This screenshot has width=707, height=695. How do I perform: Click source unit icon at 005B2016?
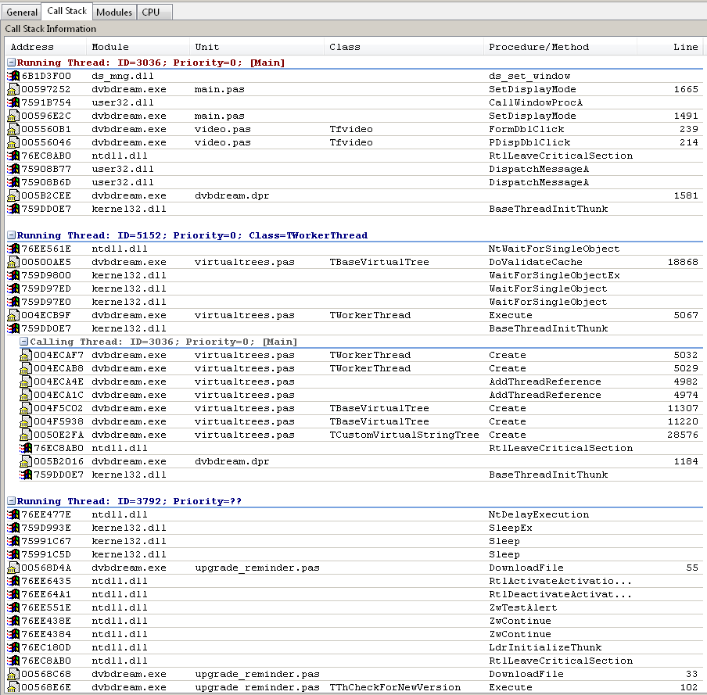pos(26,461)
